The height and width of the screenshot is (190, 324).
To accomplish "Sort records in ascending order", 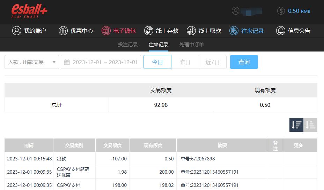I will (310, 125).
